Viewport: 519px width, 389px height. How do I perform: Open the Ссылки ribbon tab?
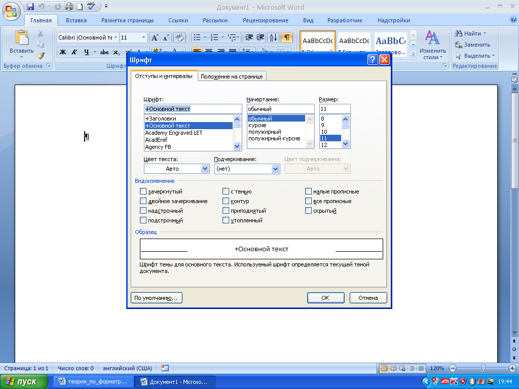[178, 20]
